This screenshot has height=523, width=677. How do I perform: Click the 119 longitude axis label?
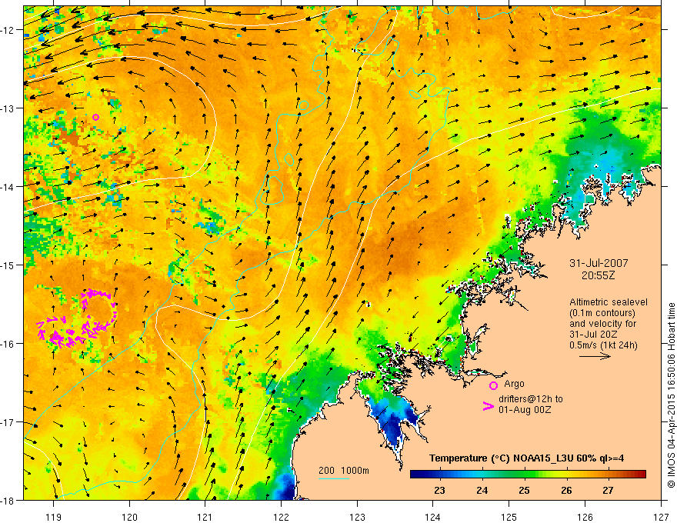click(x=54, y=517)
